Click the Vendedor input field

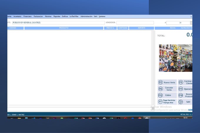click(135, 23)
